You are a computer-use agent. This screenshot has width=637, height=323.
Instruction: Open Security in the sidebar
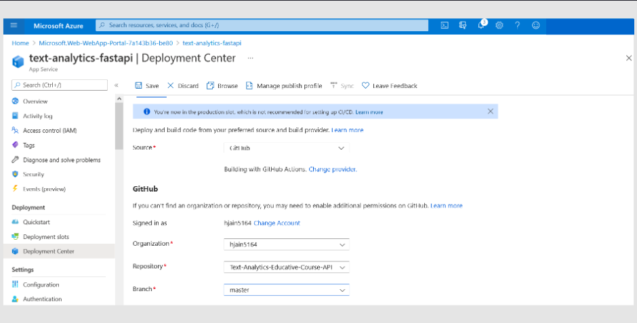coord(33,175)
